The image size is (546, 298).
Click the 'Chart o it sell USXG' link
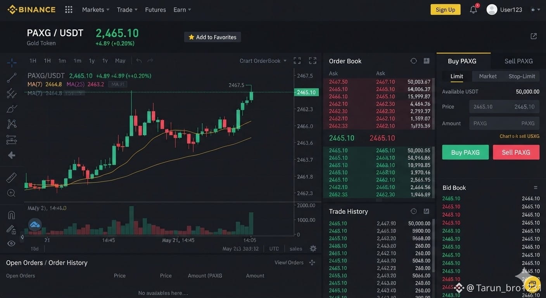pos(520,136)
